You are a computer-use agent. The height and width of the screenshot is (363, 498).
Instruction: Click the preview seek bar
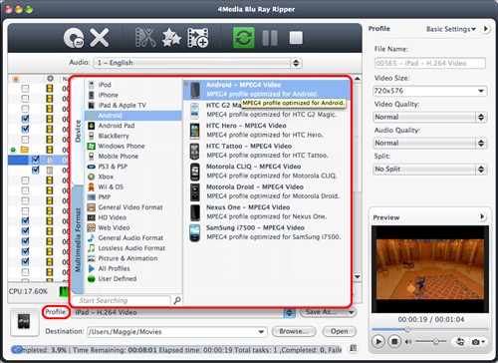point(429,329)
